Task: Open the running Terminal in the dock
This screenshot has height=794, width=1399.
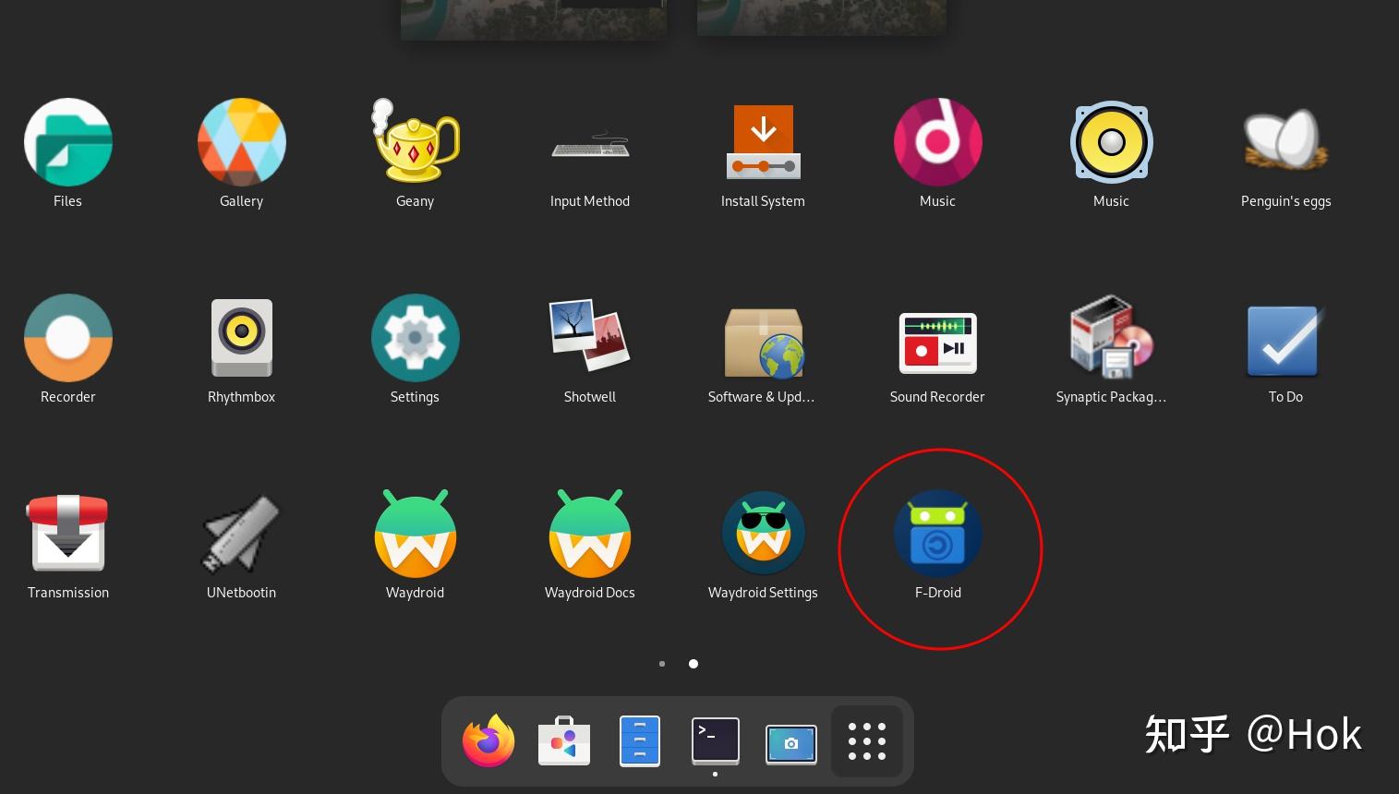Action: click(715, 740)
